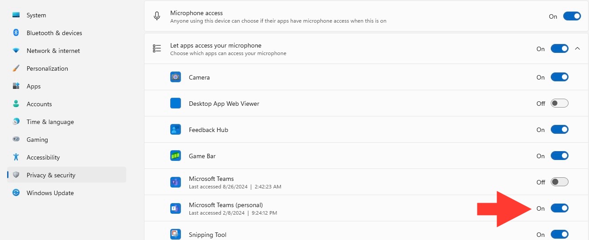The image size is (589, 240).
Task: Click the 'Microsoft Teams (personal)' name
Action: 226,205
